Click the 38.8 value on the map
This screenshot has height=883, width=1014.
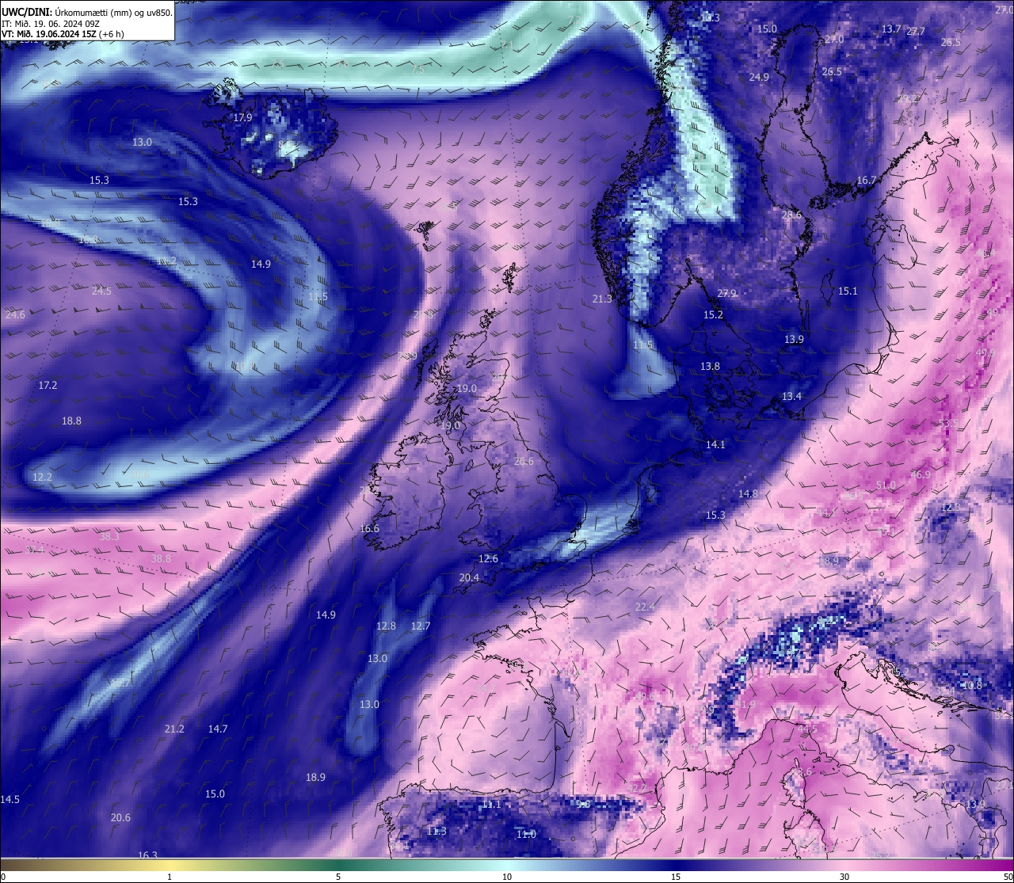[161, 558]
